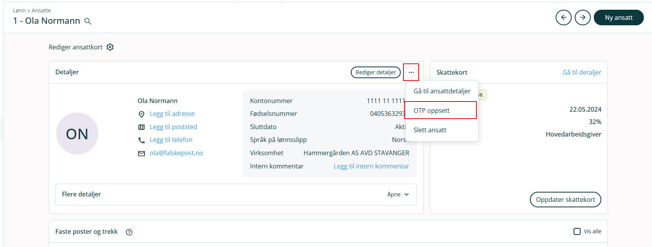Click the search icon next to Ola Normann

pos(88,21)
